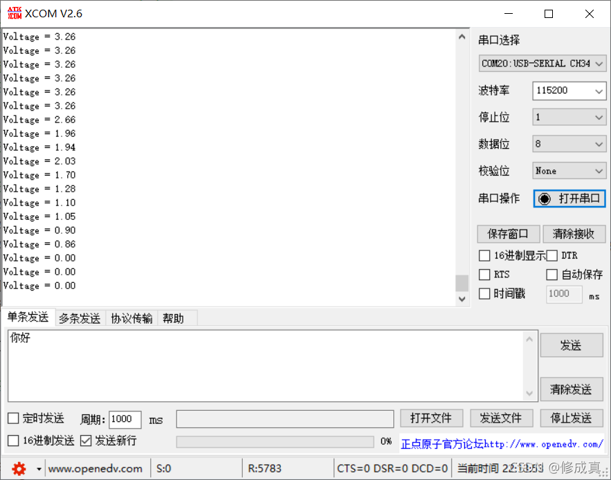Click 停止发送 button
Image resolution: width=611 pixels, height=480 pixels.
pyautogui.click(x=572, y=418)
